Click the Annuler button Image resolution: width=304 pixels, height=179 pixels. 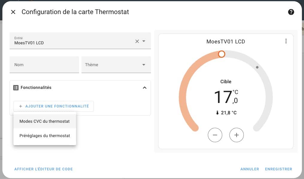[x=249, y=169]
